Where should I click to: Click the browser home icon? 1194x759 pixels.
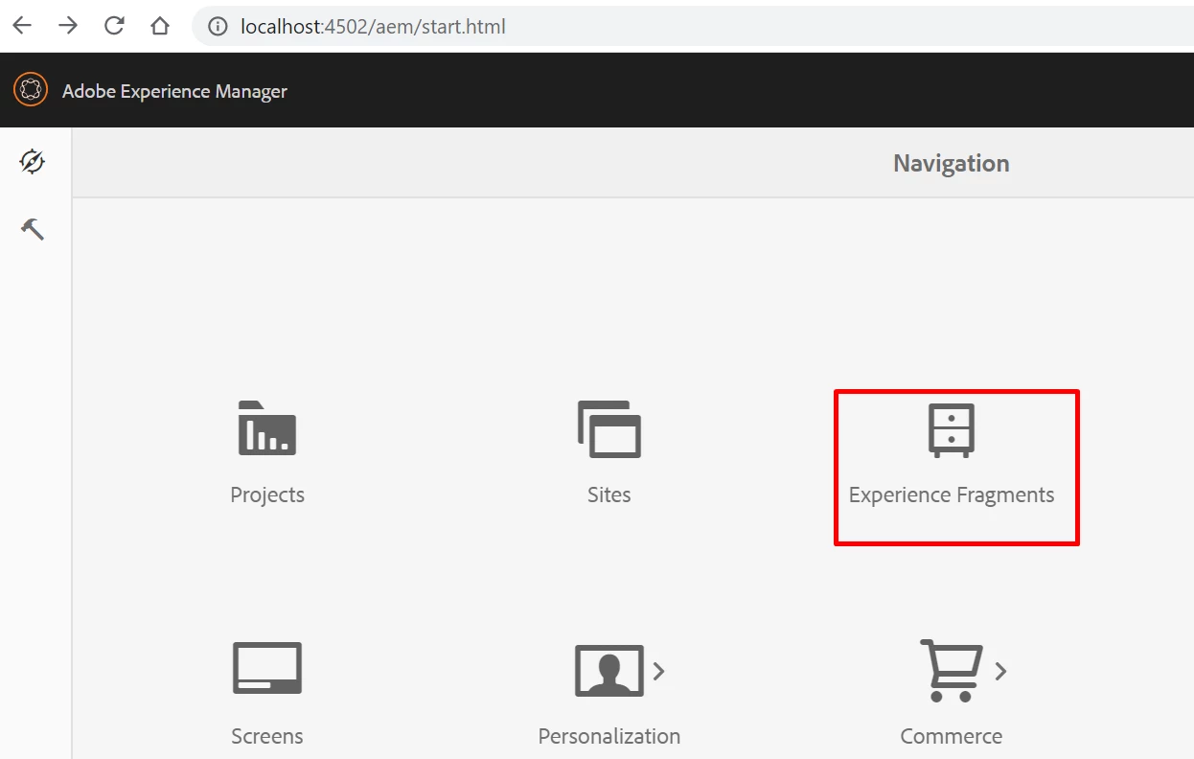click(160, 26)
